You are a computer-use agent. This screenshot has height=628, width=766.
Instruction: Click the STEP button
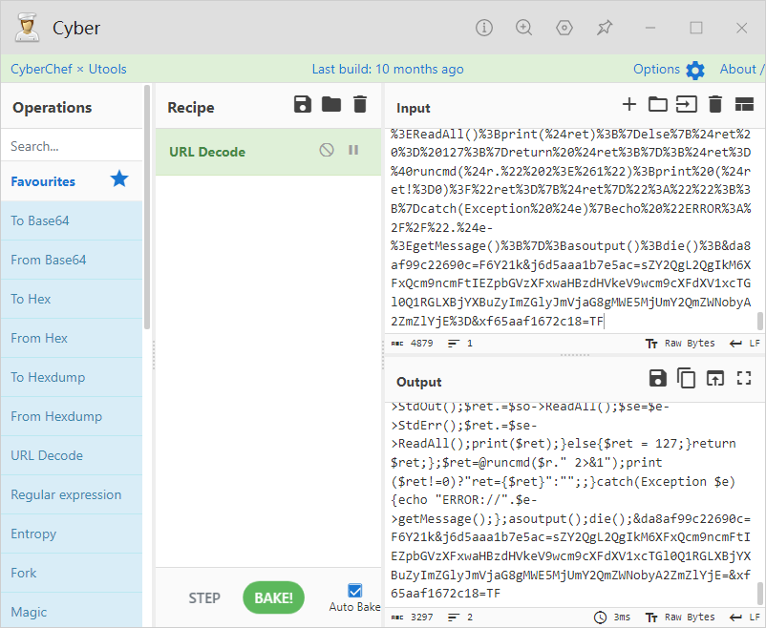tap(204, 597)
